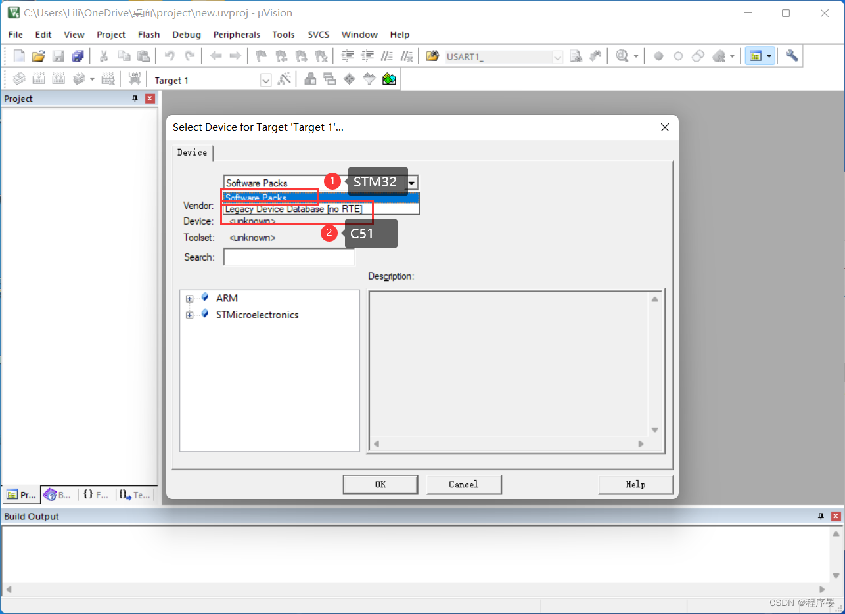Screen dimensions: 845x614
Task: Open Options for Target magic wand icon
Action: pyautogui.click(x=285, y=79)
